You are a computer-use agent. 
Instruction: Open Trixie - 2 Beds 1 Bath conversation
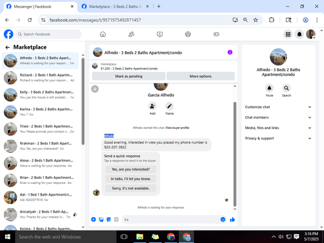click(x=40, y=129)
